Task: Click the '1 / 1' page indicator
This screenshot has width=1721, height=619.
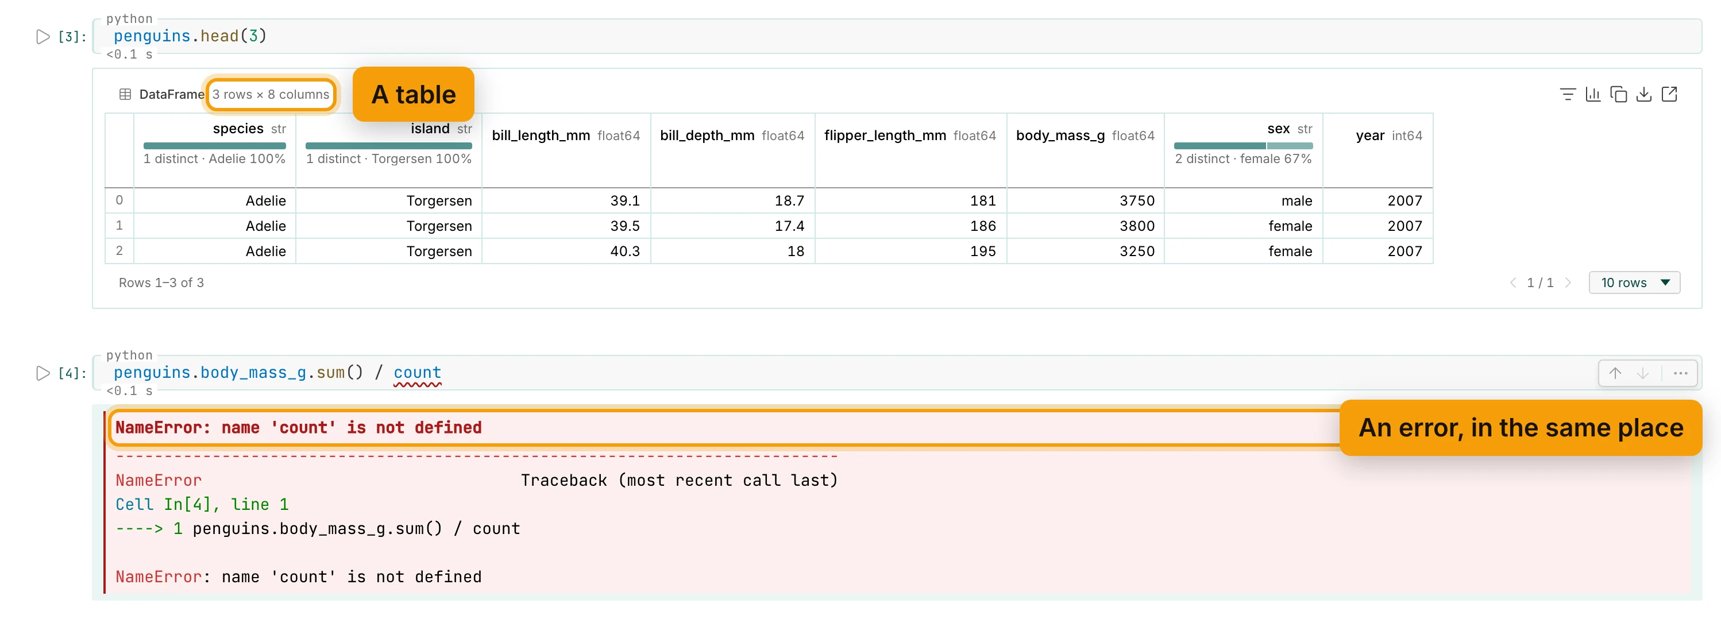Action: pyautogui.click(x=1540, y=283)
